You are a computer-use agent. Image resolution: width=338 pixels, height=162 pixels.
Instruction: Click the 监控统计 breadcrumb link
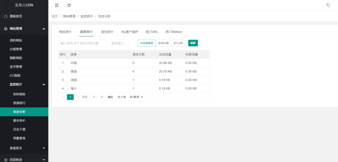click(87, 16)
